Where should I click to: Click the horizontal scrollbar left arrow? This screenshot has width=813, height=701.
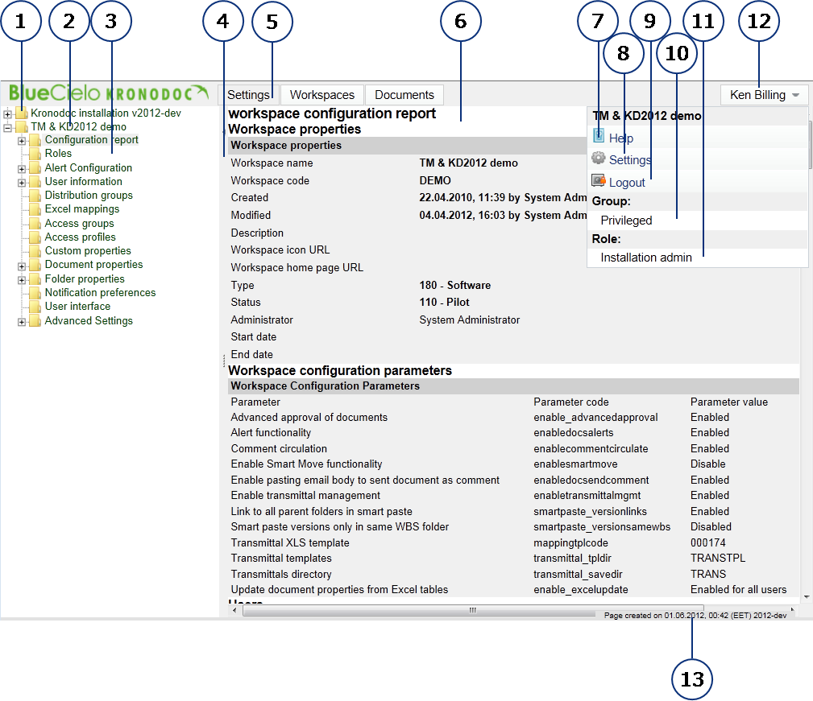pyautogui.click(x=234, y=610)
